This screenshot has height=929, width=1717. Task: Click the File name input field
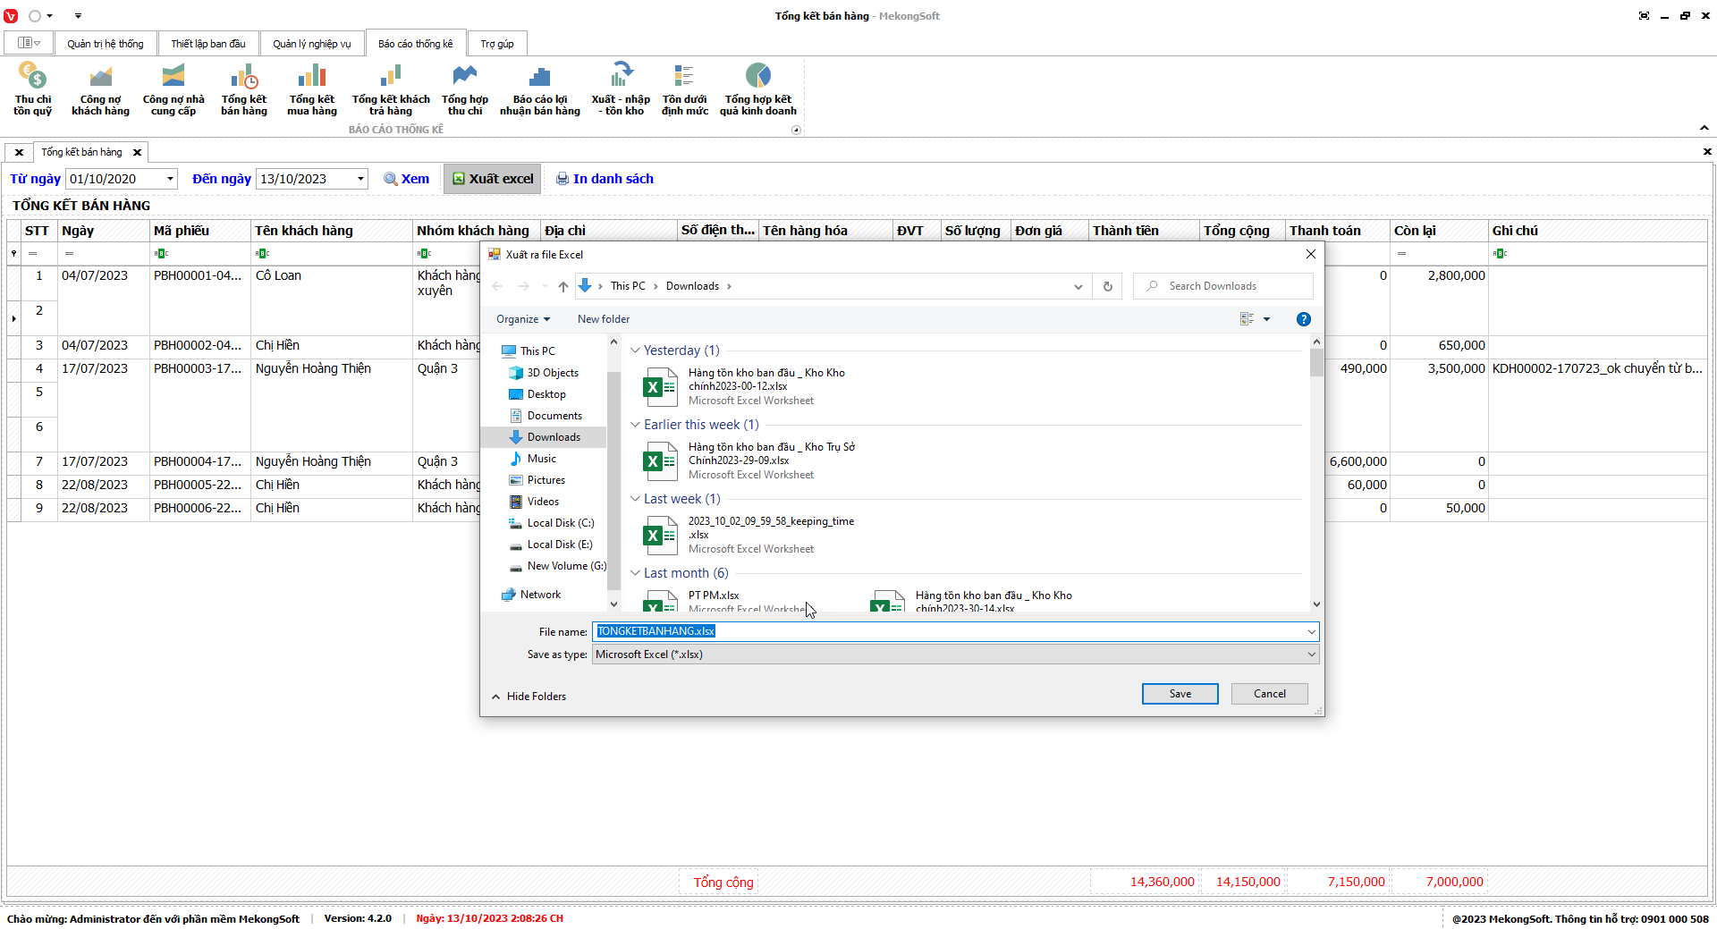click(x=948, y=631)
